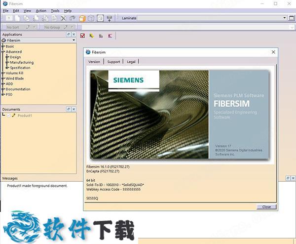Expand the Volume Fill tree node
This screenshot has height=244, width=296.
click(x=3, y=73)
